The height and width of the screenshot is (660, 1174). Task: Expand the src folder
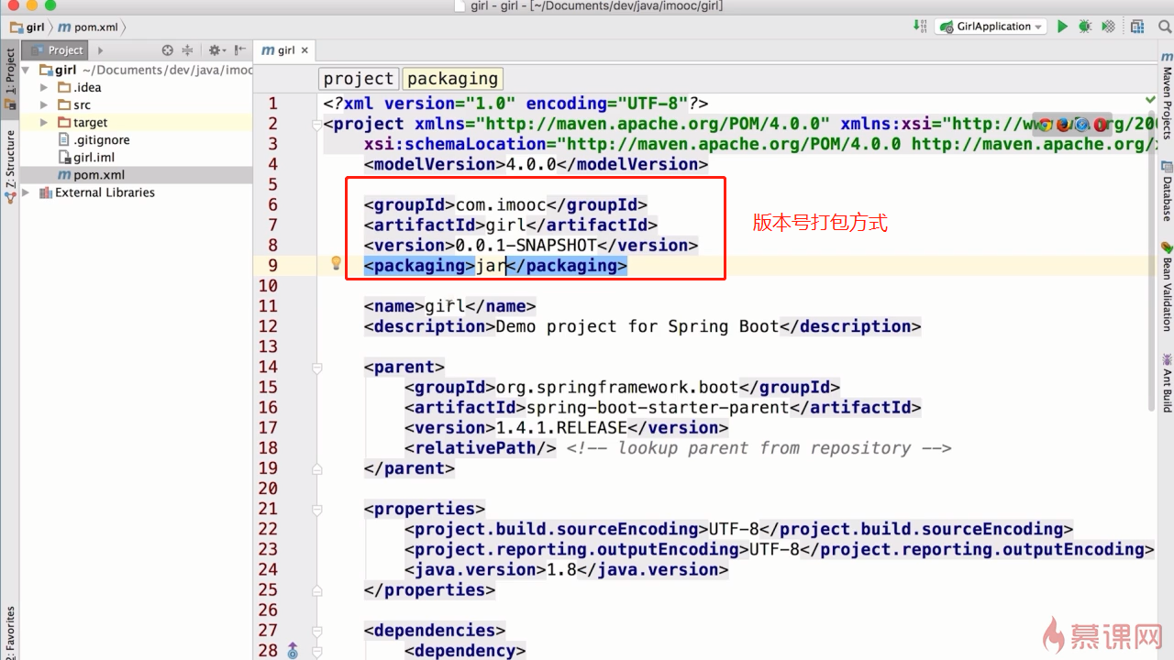tap(44, 104)
